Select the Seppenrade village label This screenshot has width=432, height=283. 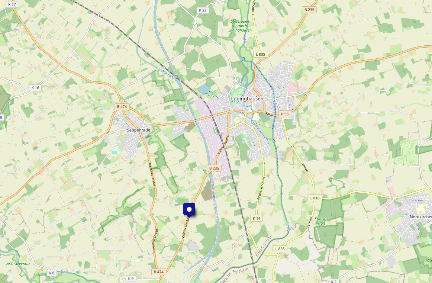pyautogui.click(x=139, y=130)
